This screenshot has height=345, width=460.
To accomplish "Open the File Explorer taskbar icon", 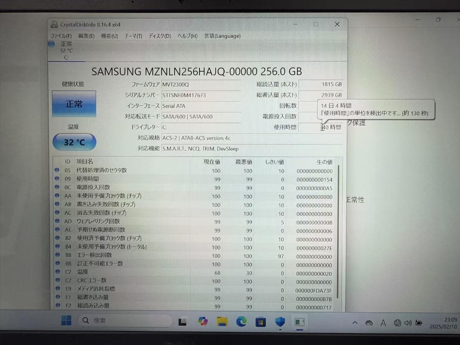I will (222, 322).
